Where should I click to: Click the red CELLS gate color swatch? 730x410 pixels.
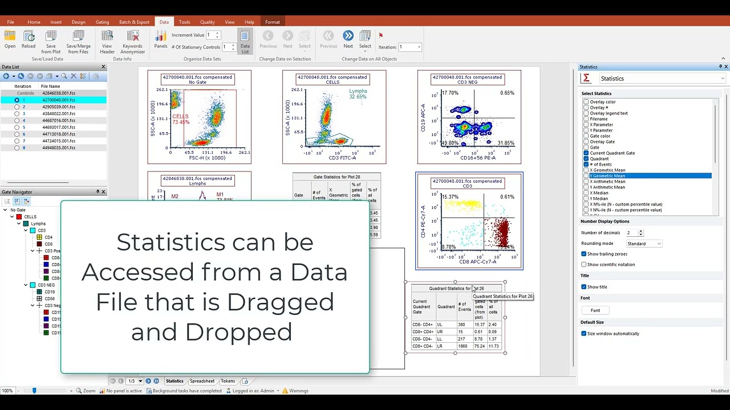pyautogui.click(x=19, y=217)
